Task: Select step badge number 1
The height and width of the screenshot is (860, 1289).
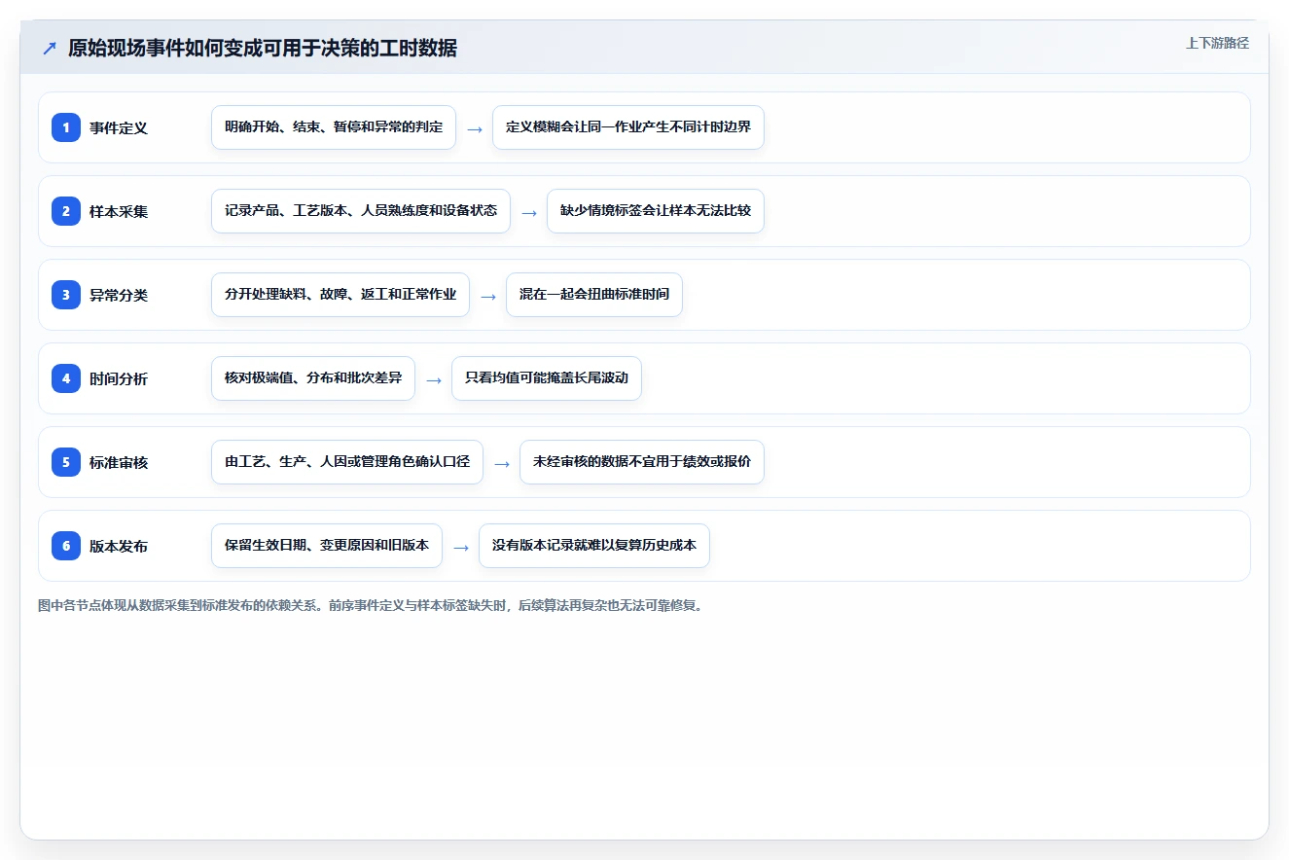Action: pyautogui.click(x=66, y=127)
